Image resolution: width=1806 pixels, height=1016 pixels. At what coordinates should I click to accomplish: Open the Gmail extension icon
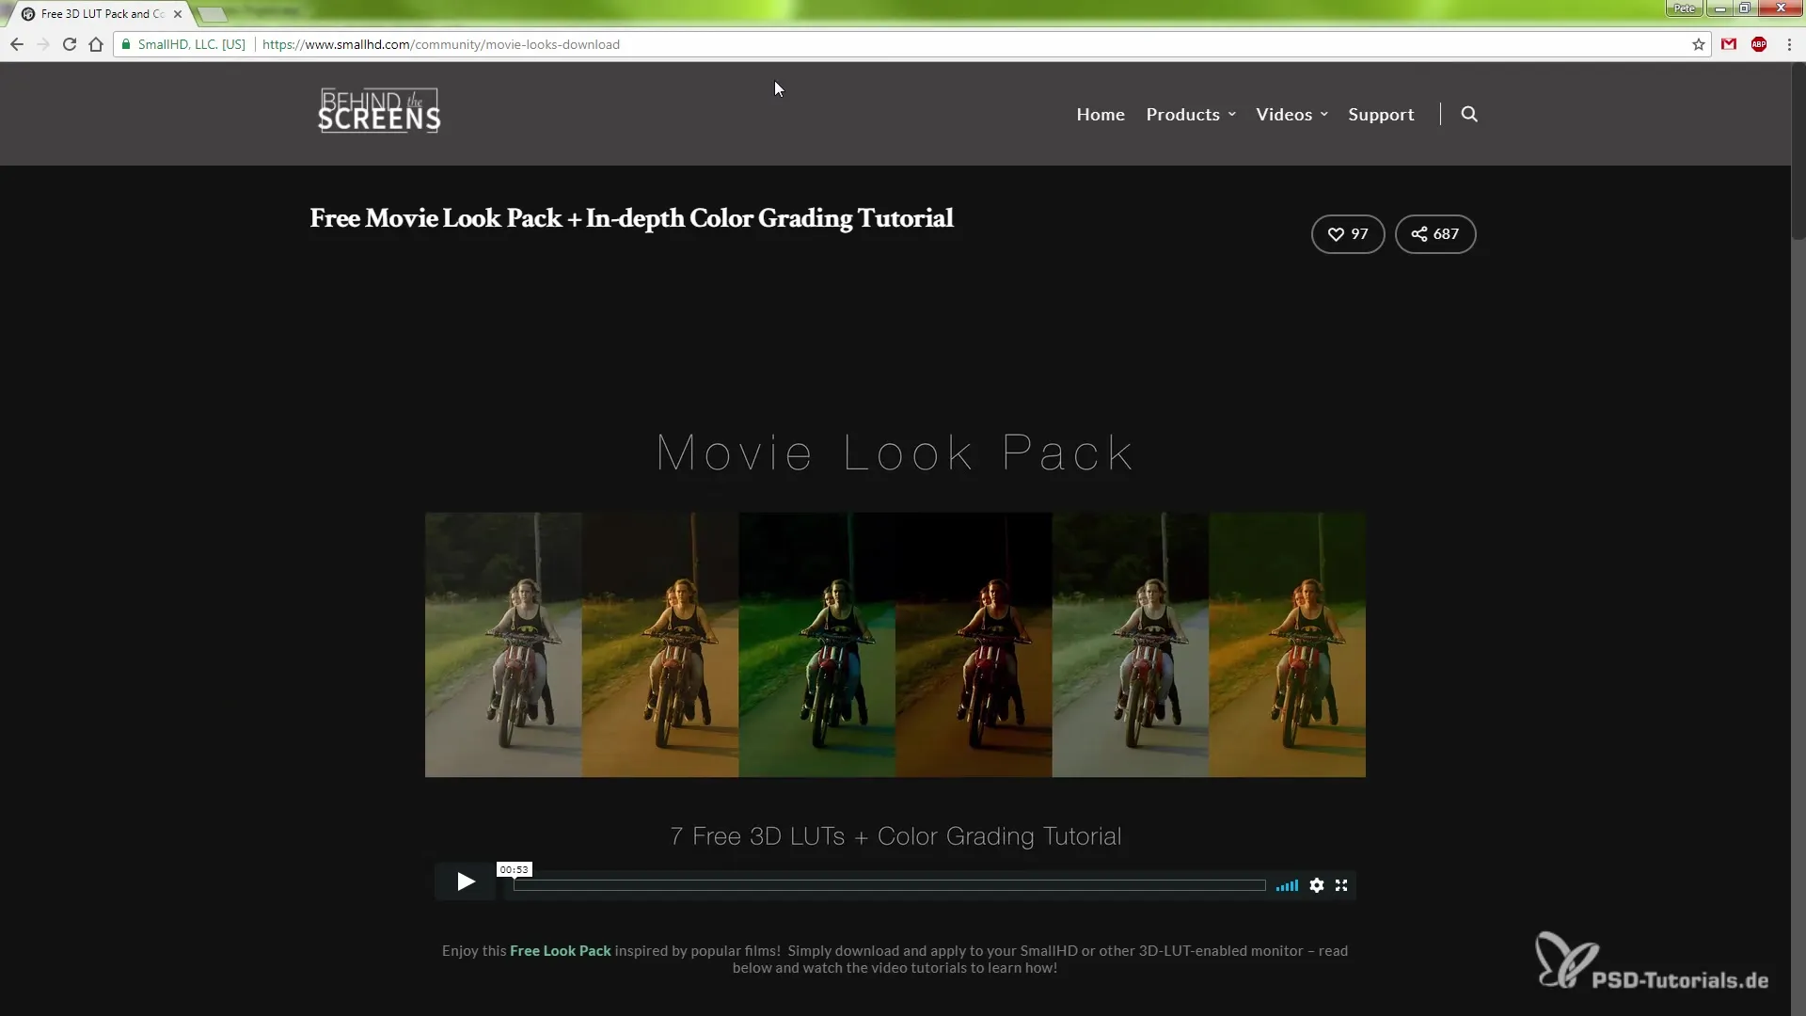[1729, 44]
